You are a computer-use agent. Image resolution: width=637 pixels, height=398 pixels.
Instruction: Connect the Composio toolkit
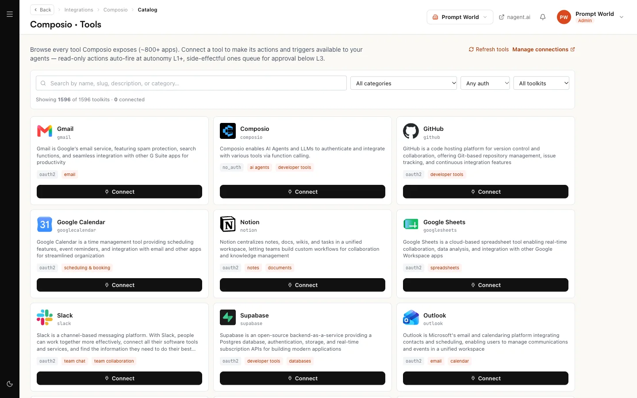click(x=303, y=192)
